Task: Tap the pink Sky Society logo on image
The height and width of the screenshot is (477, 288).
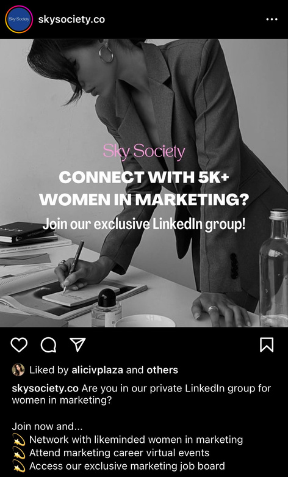Action: click(x=144, y=152)
